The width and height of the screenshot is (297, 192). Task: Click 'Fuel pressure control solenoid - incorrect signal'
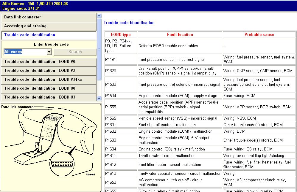tap(179, 84)
